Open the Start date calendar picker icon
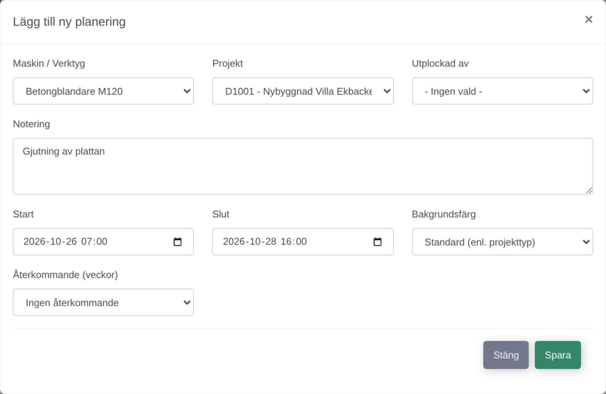Image resolution: width=606 pixels, height=394 pixels. pyautogui.click(x=178, y=242)
